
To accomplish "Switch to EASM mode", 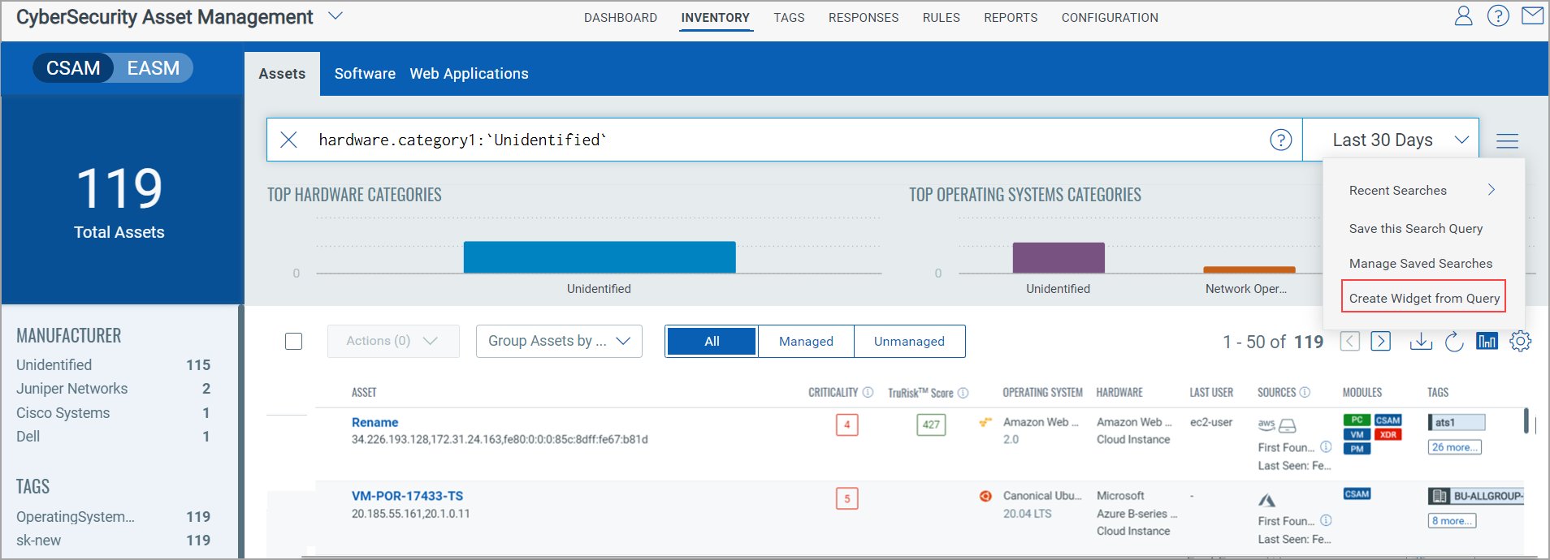I will click(x=154, y=68).
